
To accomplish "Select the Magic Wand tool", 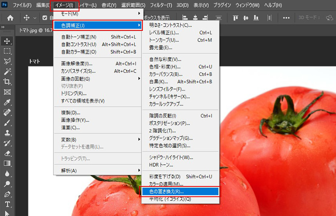I will pyautogui.click(x=7, y=71).
